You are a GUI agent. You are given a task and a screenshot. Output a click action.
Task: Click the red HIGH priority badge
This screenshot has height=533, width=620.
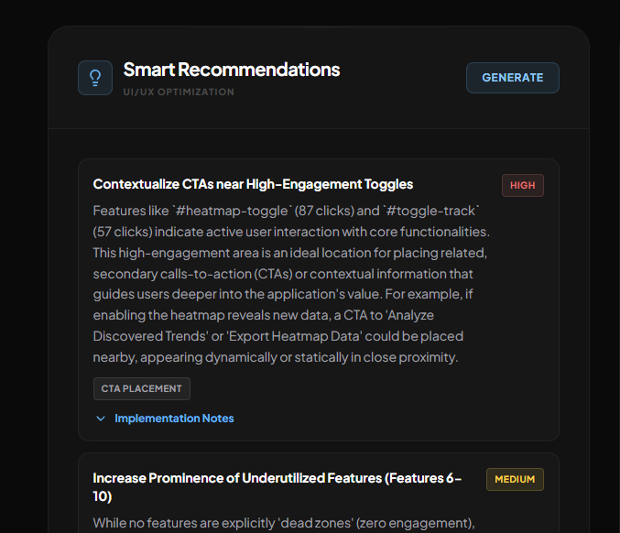coord(522,185)
